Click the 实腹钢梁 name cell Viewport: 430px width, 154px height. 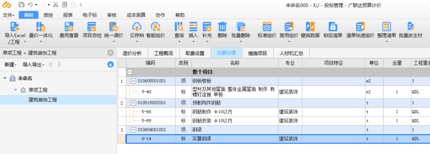coord(235,139)
